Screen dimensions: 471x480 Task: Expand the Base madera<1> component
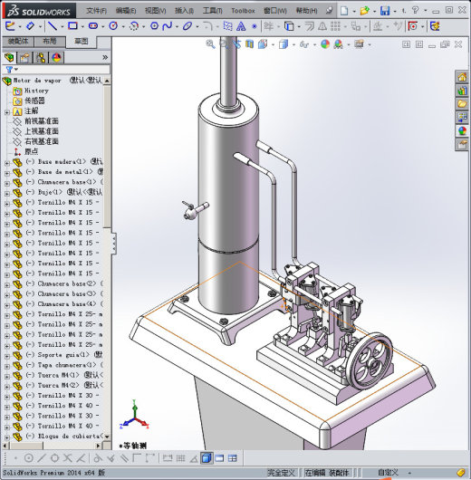pos(7,163)
